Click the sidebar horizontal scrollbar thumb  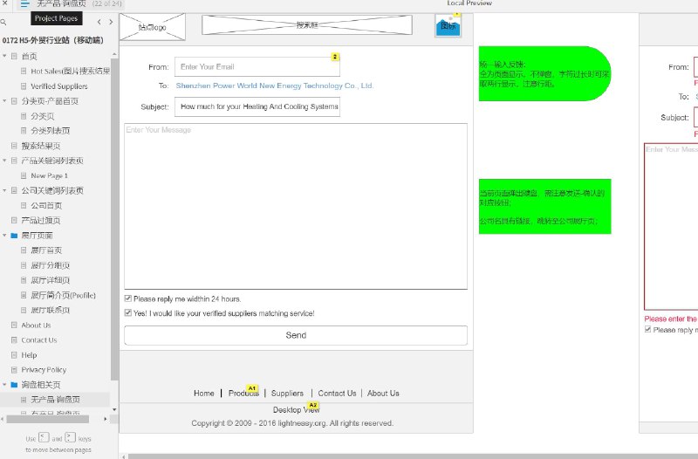pyautogui.click(x=48, y=419)
